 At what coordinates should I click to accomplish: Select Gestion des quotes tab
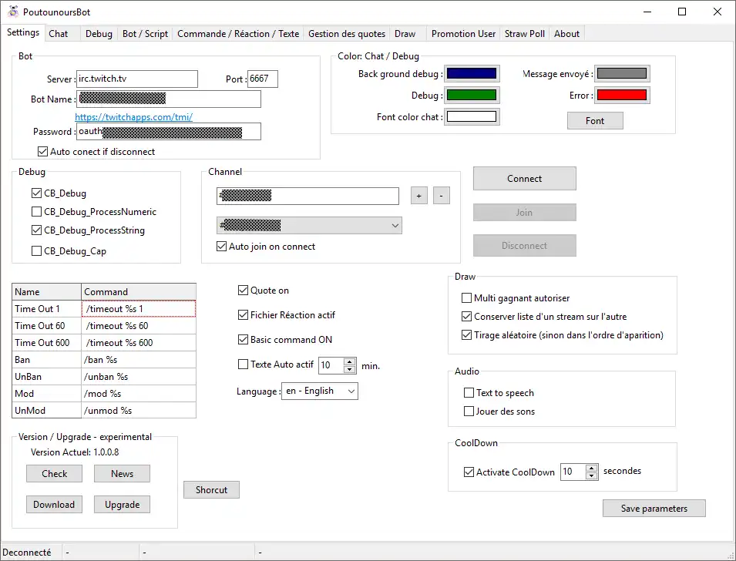(x=346, y=34)
